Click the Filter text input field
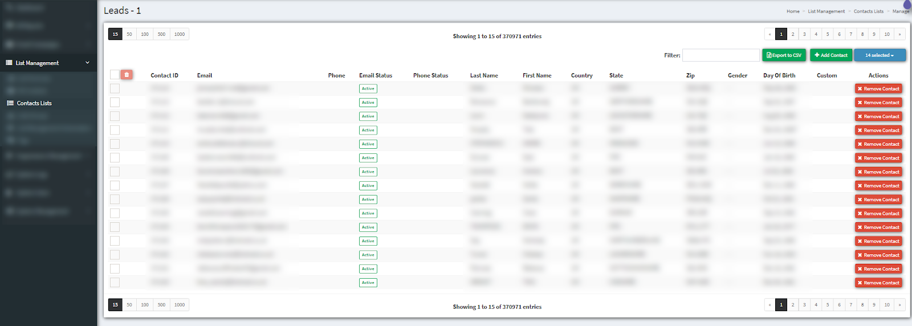The image size is (912, 326). [x=720, y=55]
